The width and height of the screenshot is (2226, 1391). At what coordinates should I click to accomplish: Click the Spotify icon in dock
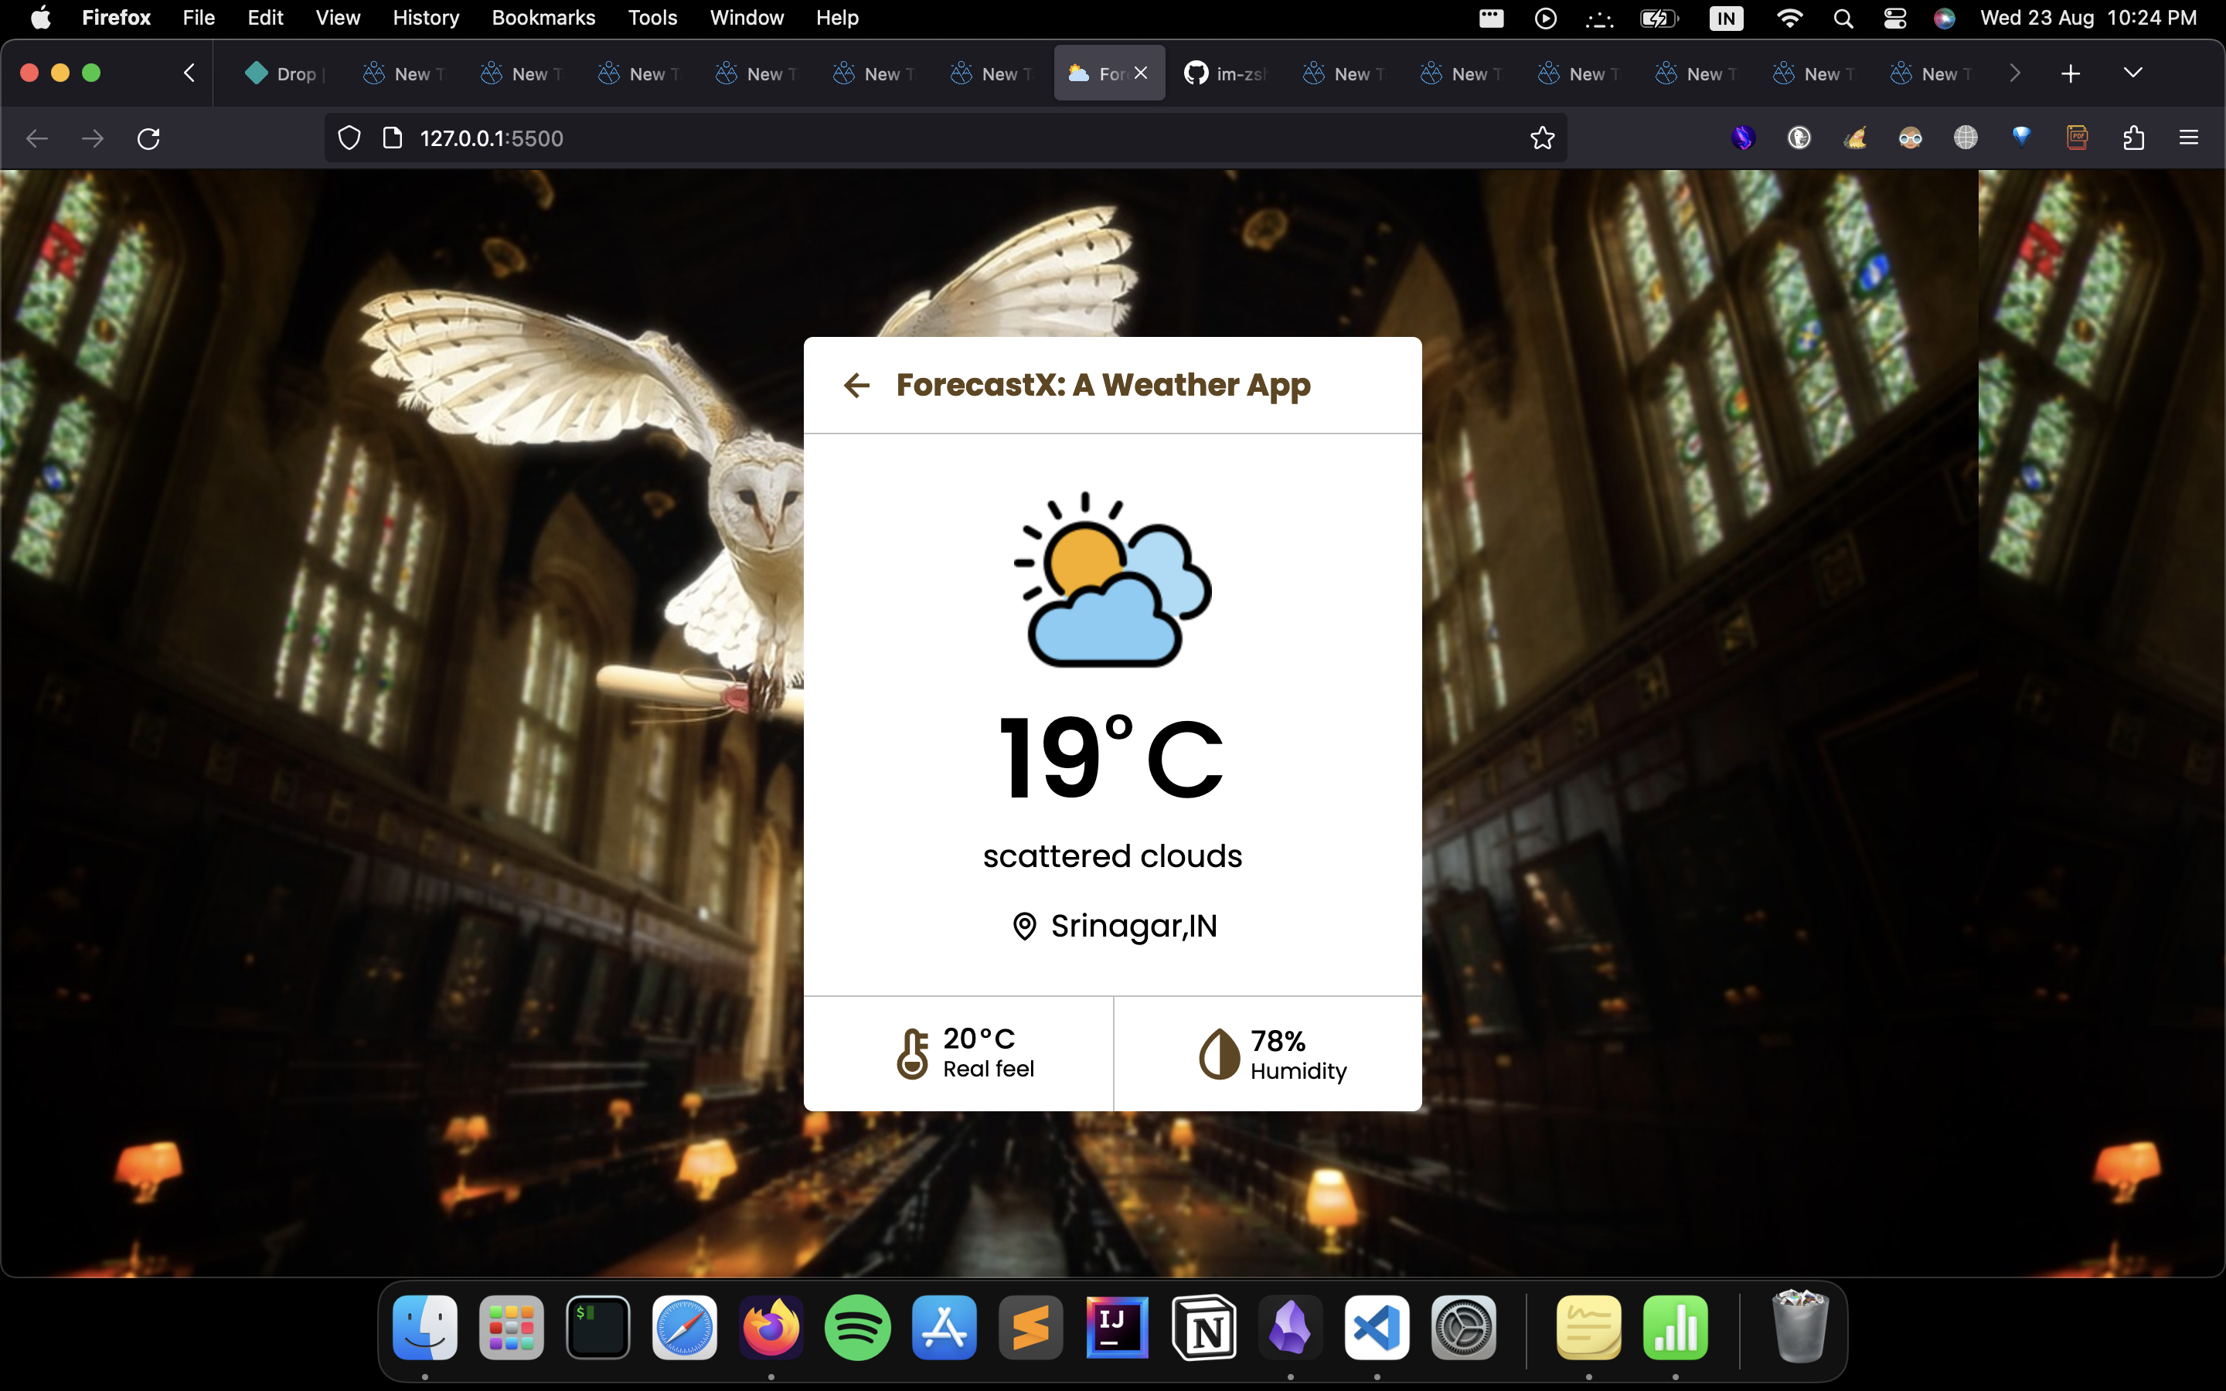click(x=859, y=1327)
